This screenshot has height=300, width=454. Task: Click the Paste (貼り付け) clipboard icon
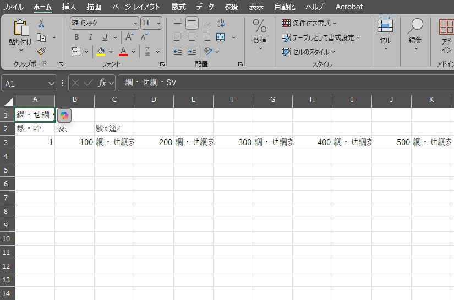coord(21,27)
